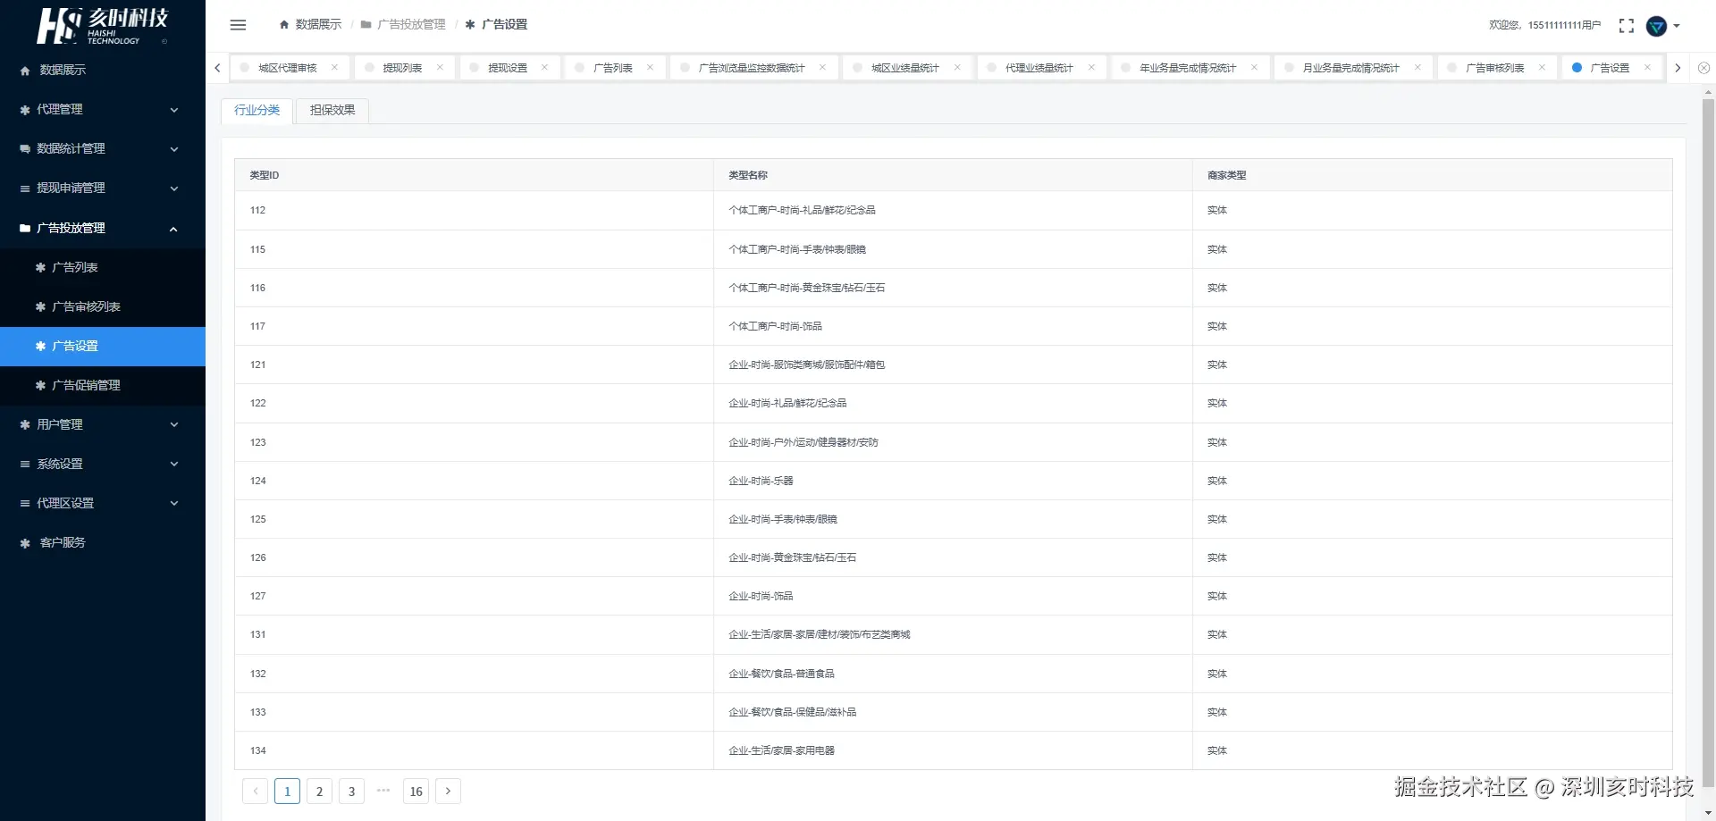Open 数据展示 in the sidebar
1716x821 pixels.
click(103, 70)
